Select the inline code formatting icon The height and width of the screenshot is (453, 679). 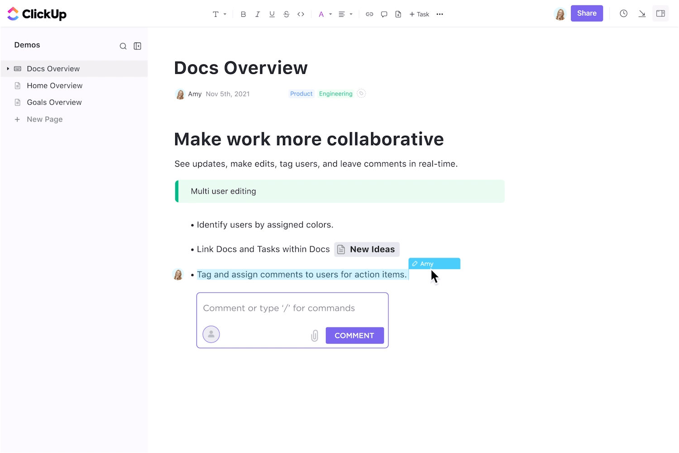(301, 14)
